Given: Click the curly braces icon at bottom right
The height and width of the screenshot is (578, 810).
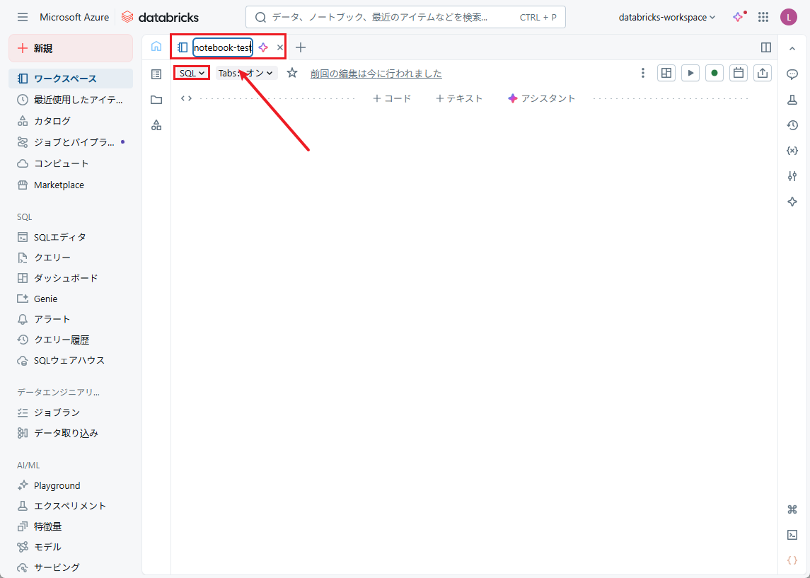Looking at the screenshot, I should 792,560.
